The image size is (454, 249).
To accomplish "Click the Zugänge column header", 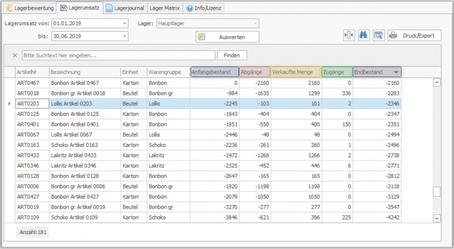I will point(337,72).
